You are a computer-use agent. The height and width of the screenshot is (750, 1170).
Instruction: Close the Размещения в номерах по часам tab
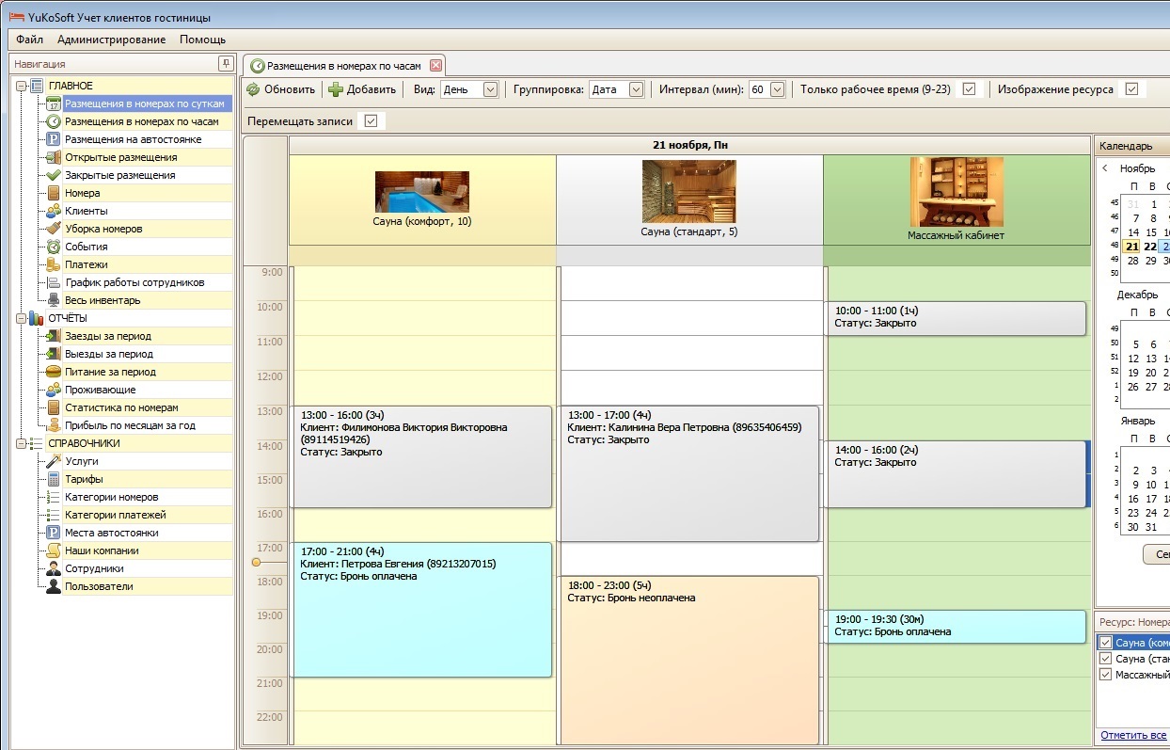435,66
